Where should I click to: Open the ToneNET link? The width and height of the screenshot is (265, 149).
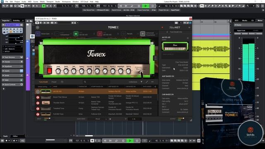(x=175, y=27)
